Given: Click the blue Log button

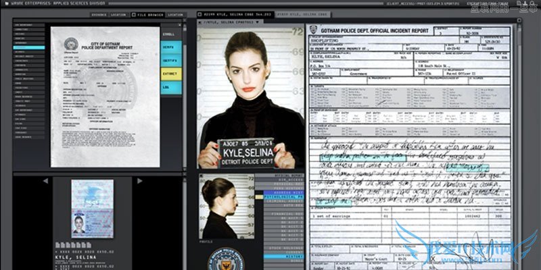Looking at the screenshot, I should tap(171, 88).
